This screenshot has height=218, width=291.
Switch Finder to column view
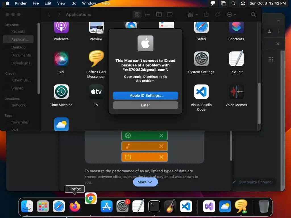(159, 14)
